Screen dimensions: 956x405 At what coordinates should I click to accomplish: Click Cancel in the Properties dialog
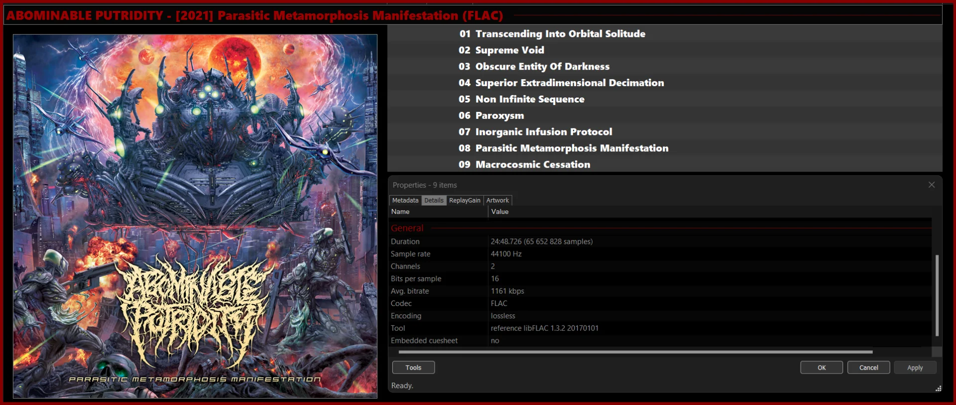869,367
